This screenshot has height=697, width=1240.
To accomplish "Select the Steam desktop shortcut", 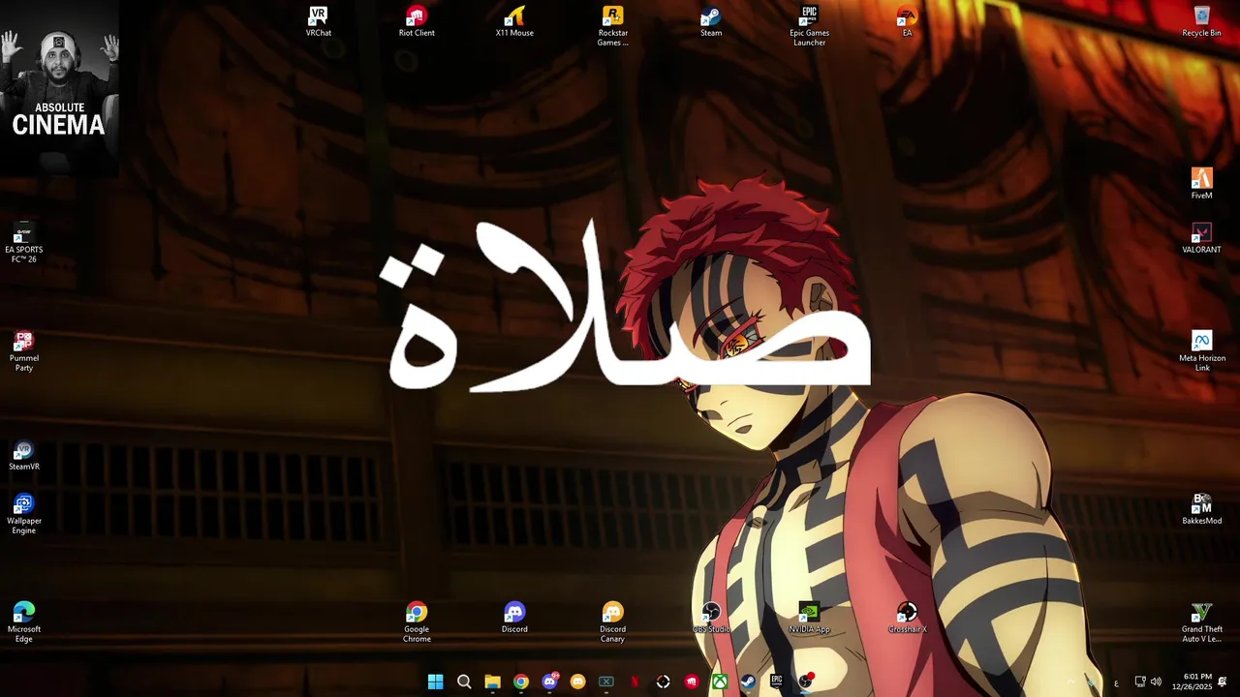I will (x=711, y=21).
